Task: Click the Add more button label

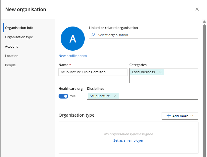Action: point(180,116)
